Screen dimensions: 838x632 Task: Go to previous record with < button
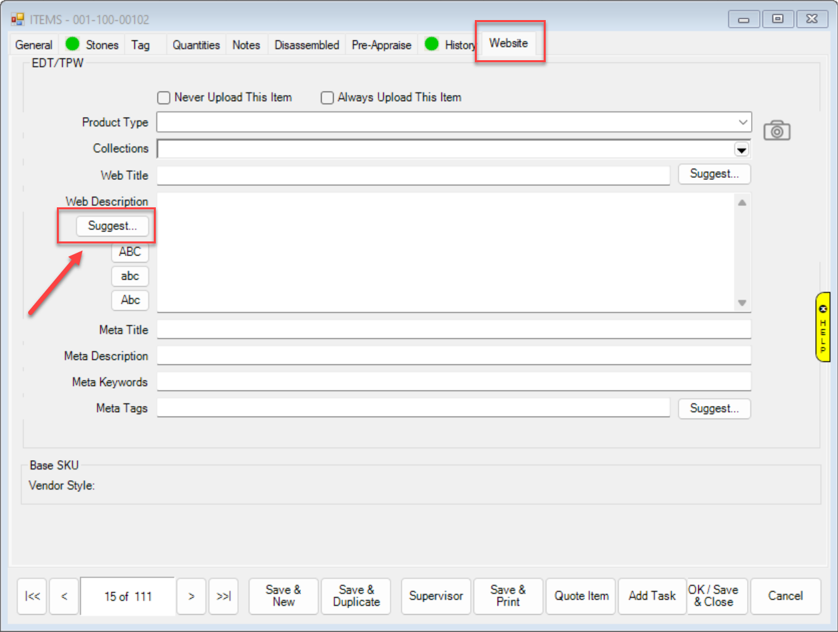tap(64, 596)
